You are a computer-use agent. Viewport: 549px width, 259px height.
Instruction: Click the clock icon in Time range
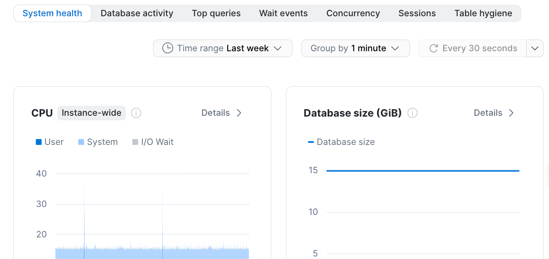coord(167,48)
